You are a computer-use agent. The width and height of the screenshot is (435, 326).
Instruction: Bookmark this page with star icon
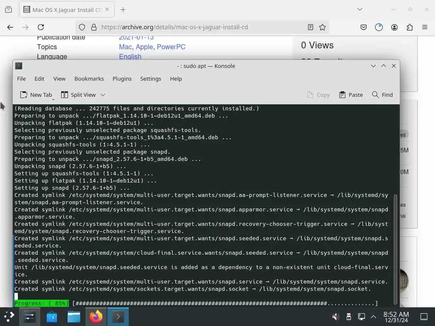[322, 27]
